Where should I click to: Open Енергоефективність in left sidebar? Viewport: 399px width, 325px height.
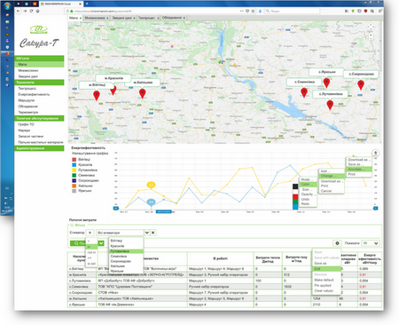coord(34,94)
